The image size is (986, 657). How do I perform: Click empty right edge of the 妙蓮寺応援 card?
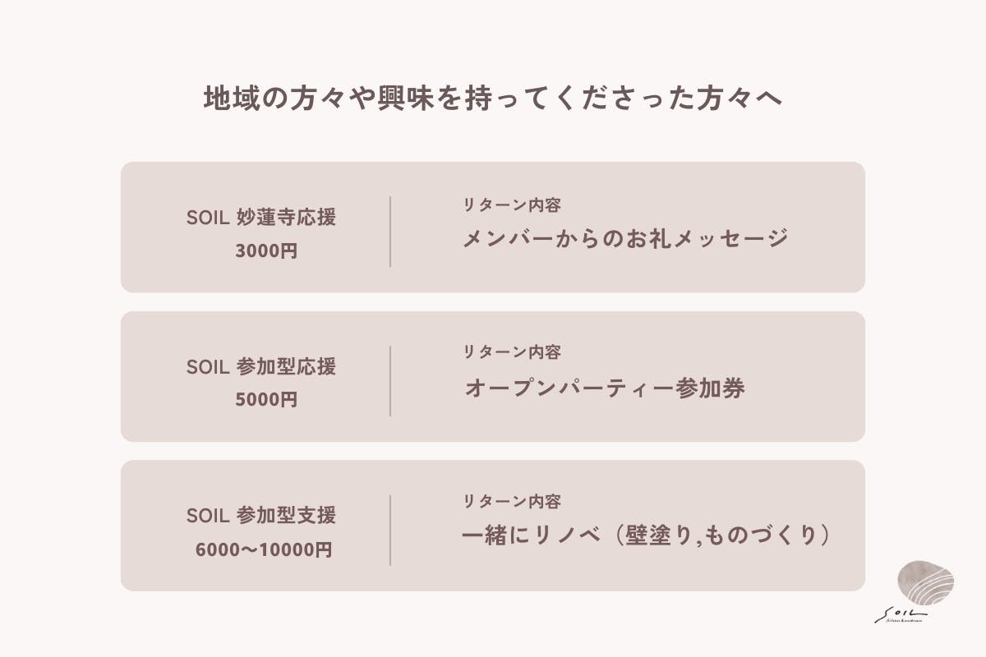click(x=830, y=227)
